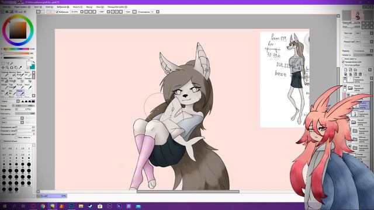Screen dimensions: 374x210
Task: Open the Canvas menu
Action: pyautogui.click(x=37, y=7)
